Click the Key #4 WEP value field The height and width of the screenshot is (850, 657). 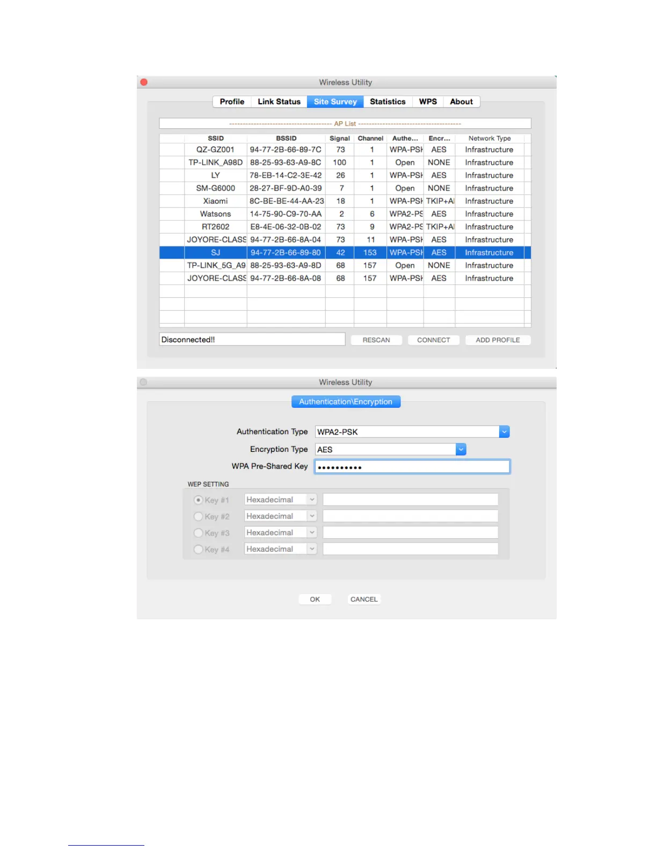tap(411, 549)
